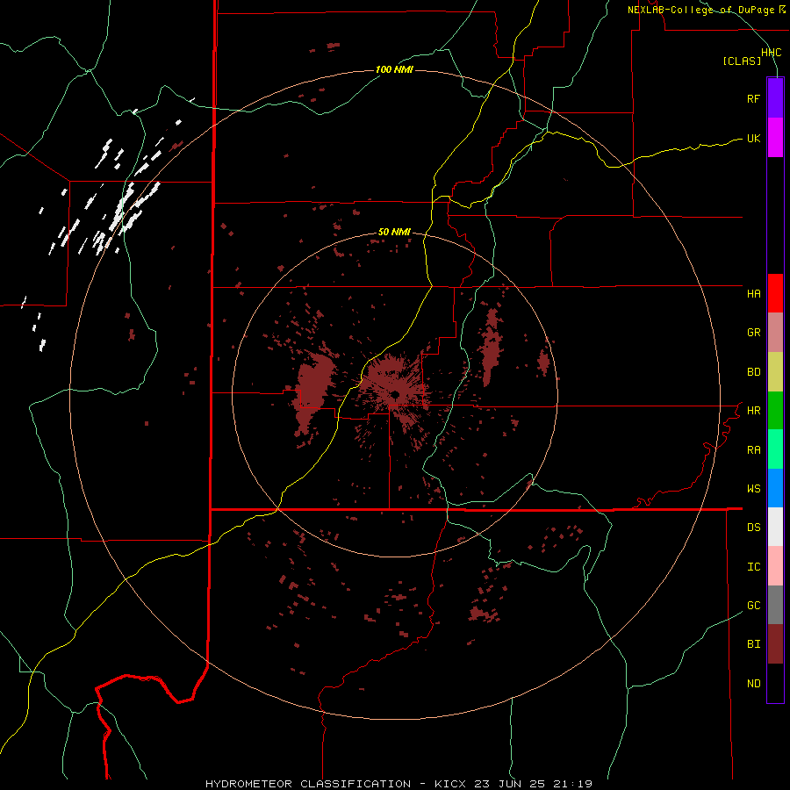Click the IC legend label

point(753,567)
